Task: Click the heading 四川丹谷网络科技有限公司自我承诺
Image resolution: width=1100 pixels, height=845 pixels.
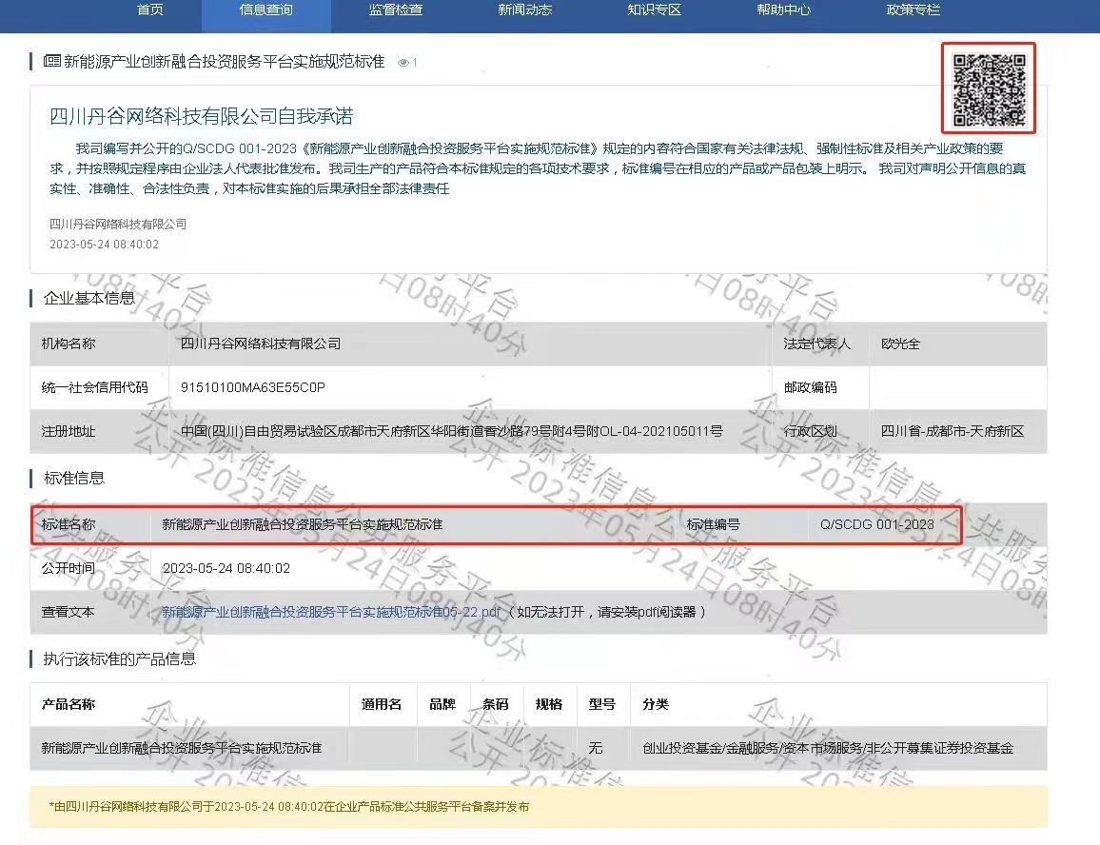Action: tap(202, 116)
